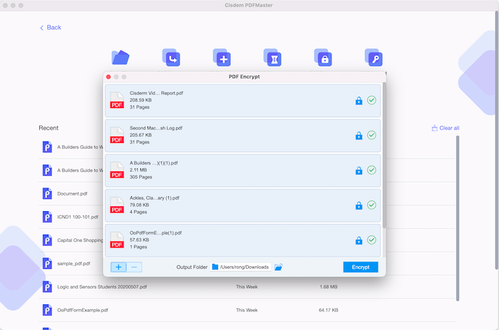Remove a file with the minus button
Image resolution: width=499 pixels, height=330 pixels.
point(134,267)
